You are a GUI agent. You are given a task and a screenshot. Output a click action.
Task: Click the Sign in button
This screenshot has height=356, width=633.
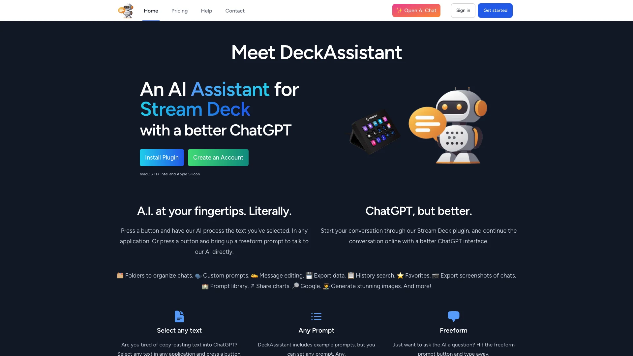463,10
